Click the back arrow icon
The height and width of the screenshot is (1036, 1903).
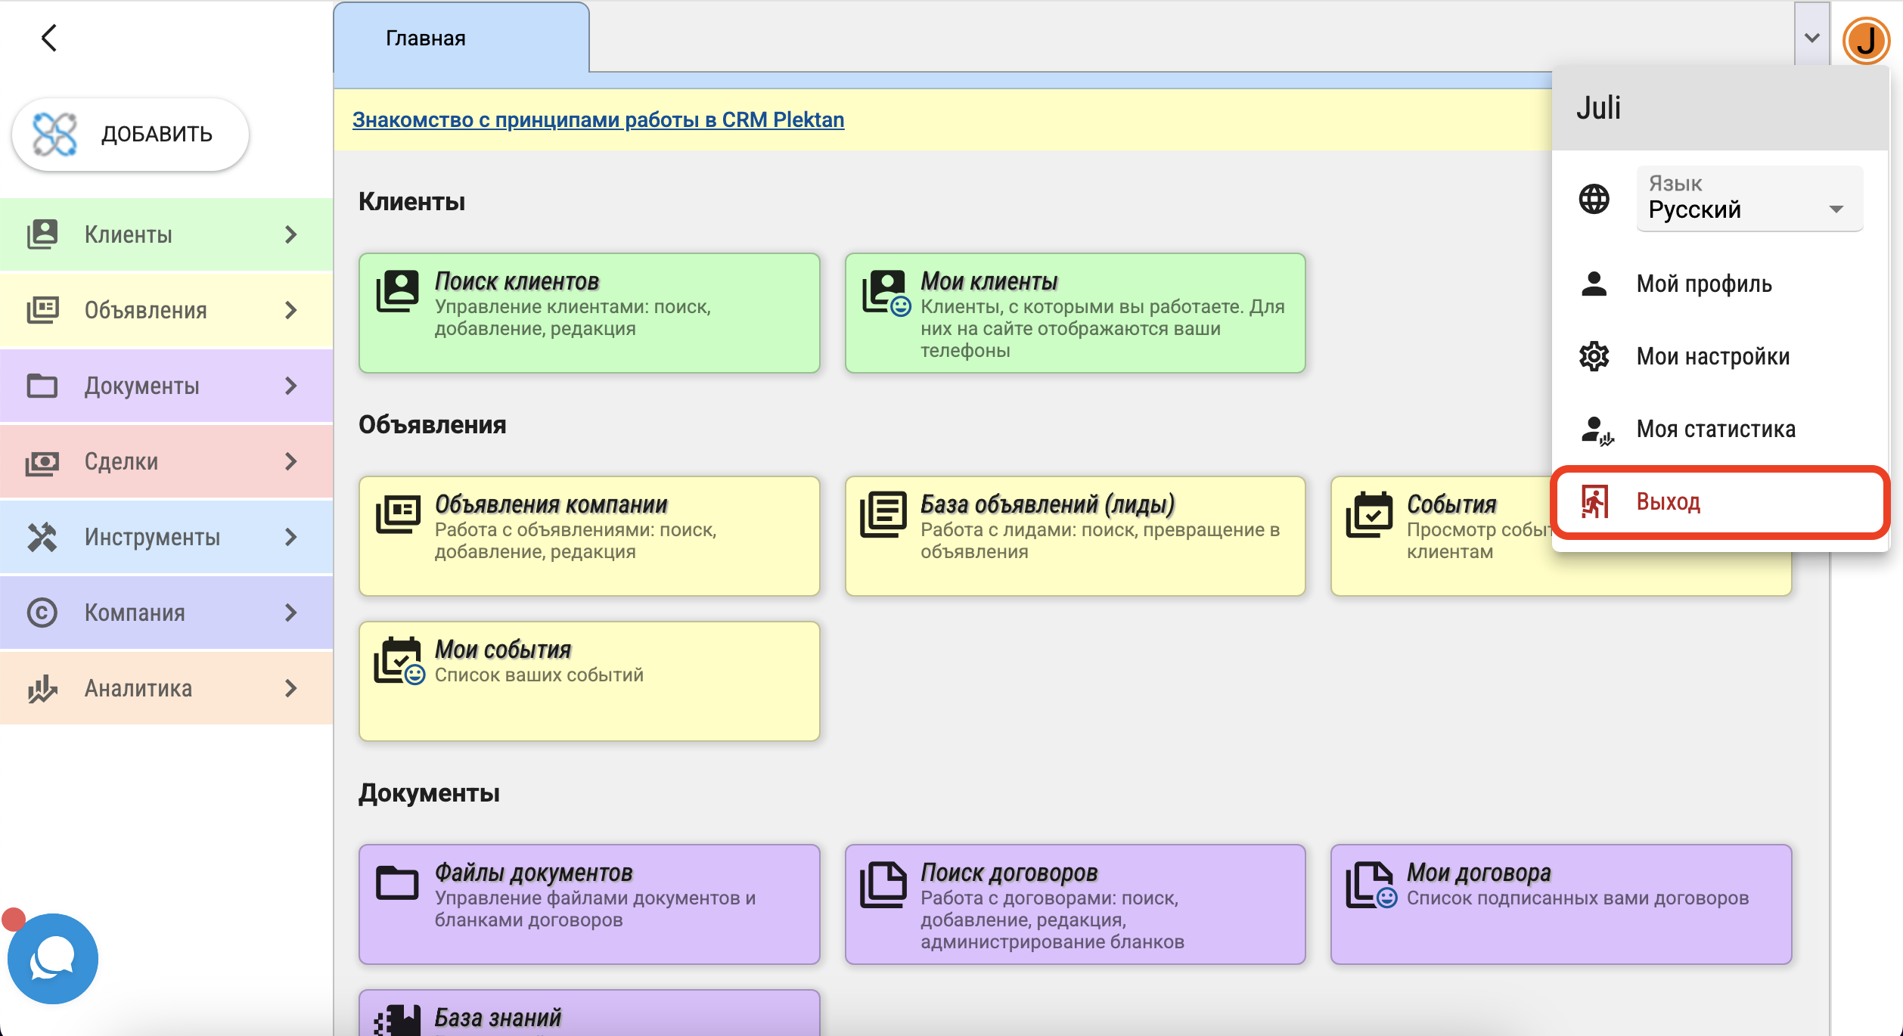click(x=49, y=38)
